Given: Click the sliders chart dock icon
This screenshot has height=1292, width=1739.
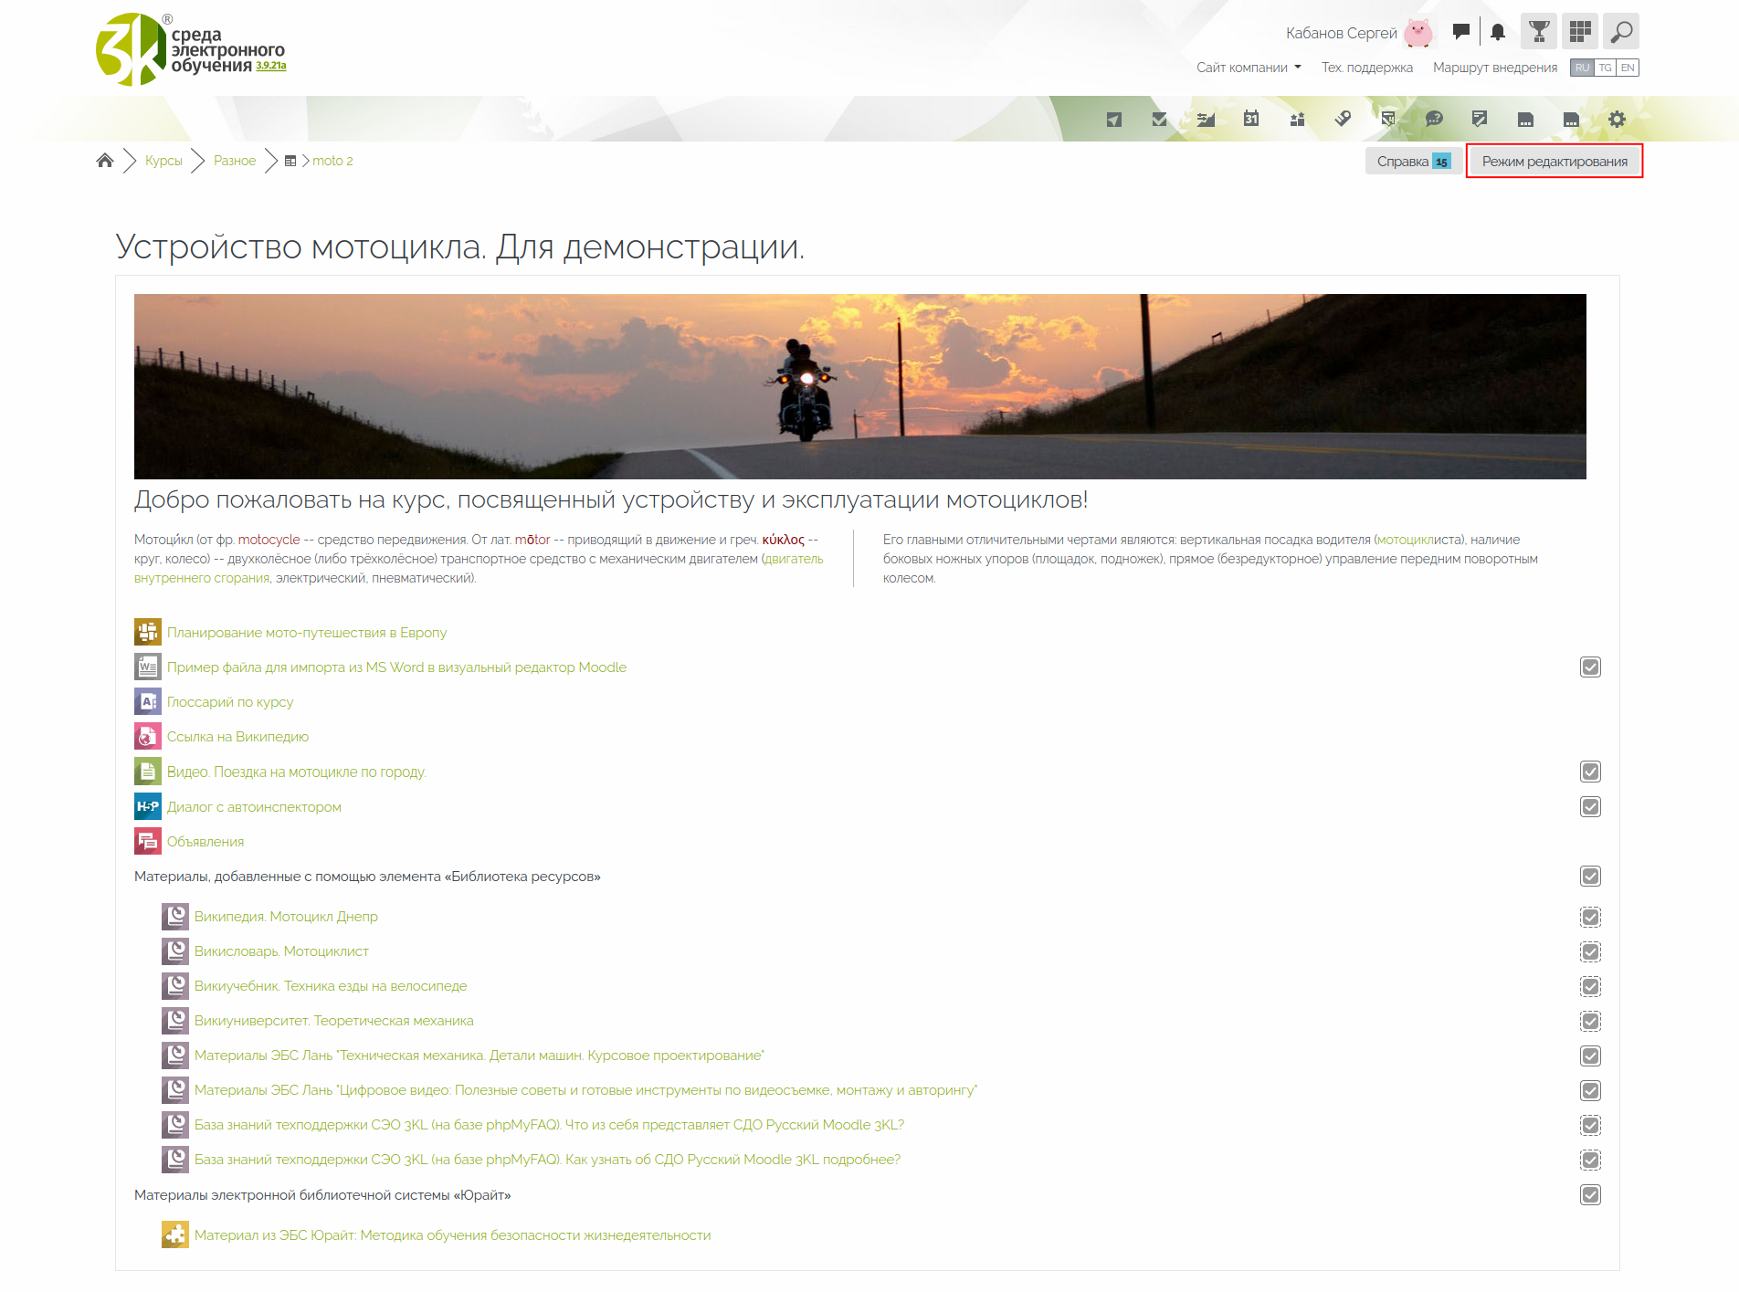Looking at the screenshot, I should tap(1206, 120).
